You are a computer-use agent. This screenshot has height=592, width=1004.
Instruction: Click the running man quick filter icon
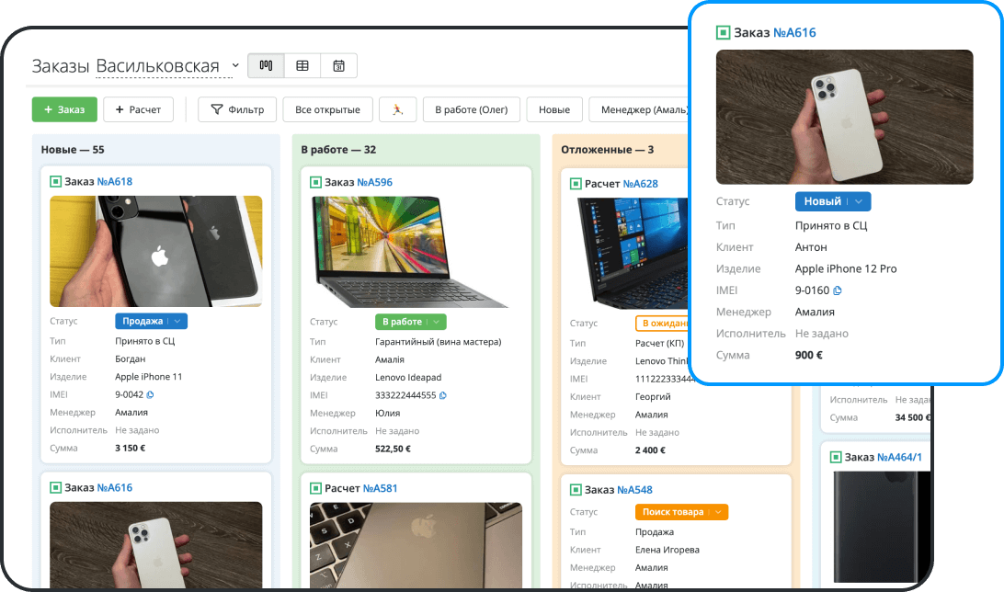click(x=397, y=109)
